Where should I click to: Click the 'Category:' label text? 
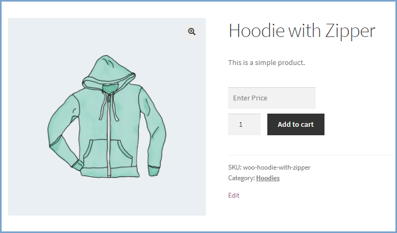[241, 178]
